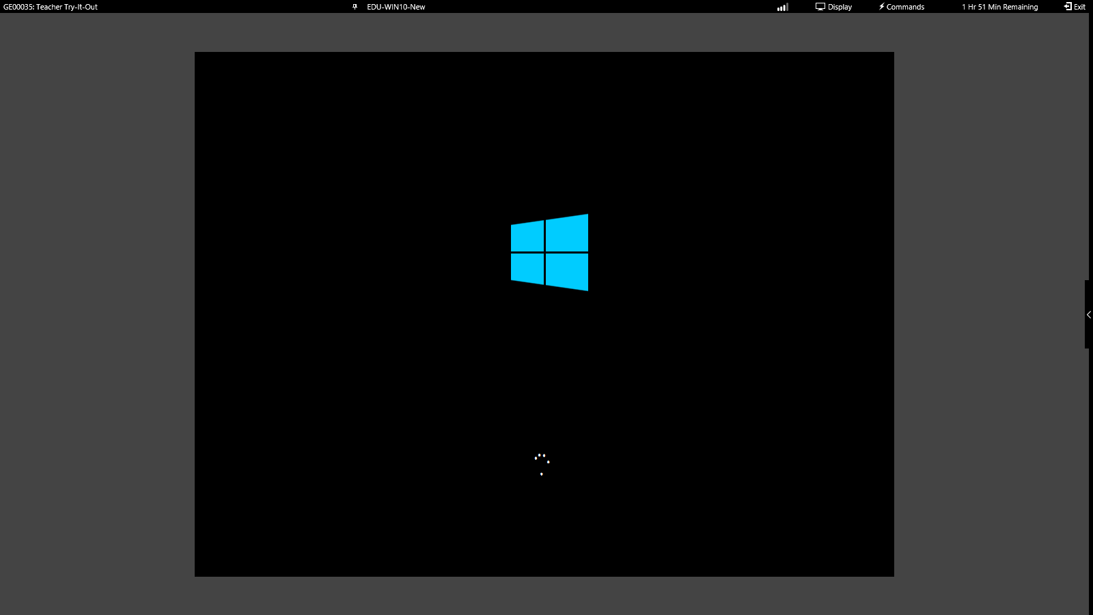This screenshot has height=615, width=1093.
Task: Exit the lab session
Action: pos(1075,7)
